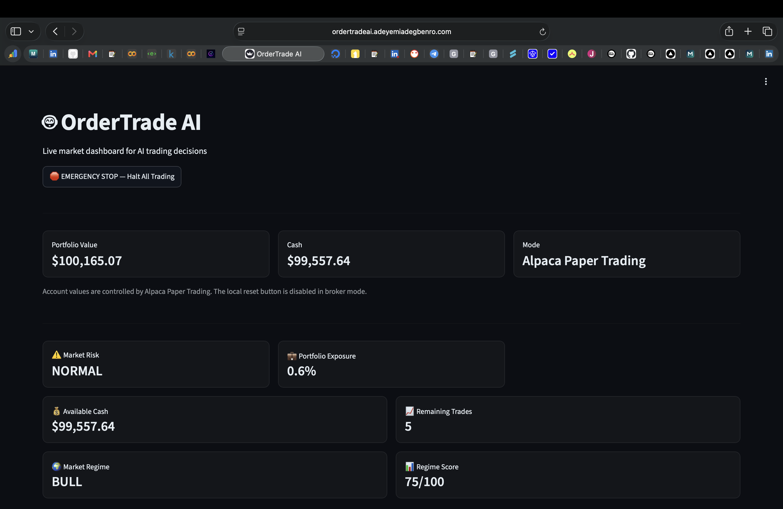Open the Share menu in Safari toolbar

pos(729,31)
